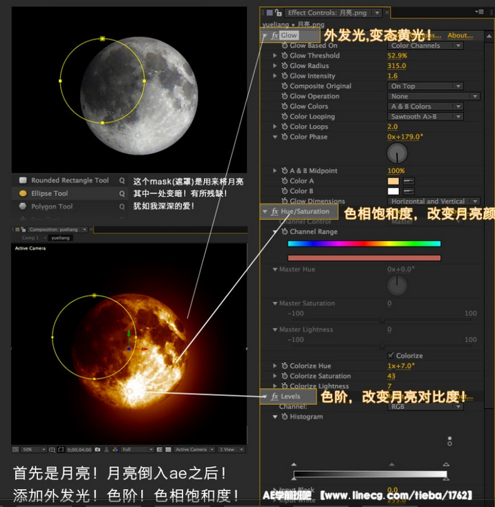
Task: Pick Color B with its eyedropper
Action: coord(409,191)
